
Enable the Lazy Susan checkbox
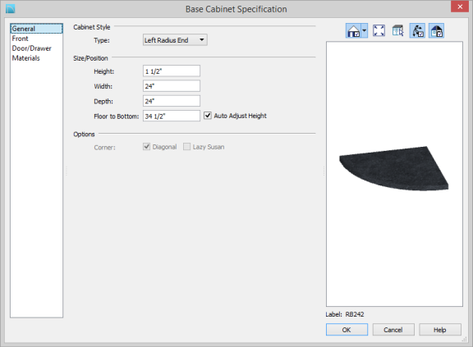(x=187, y=147)
